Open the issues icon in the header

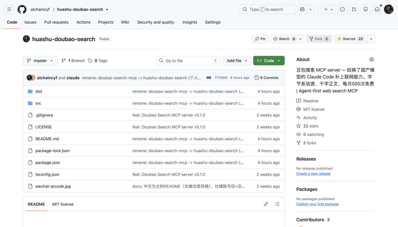[x=342, y=9]
